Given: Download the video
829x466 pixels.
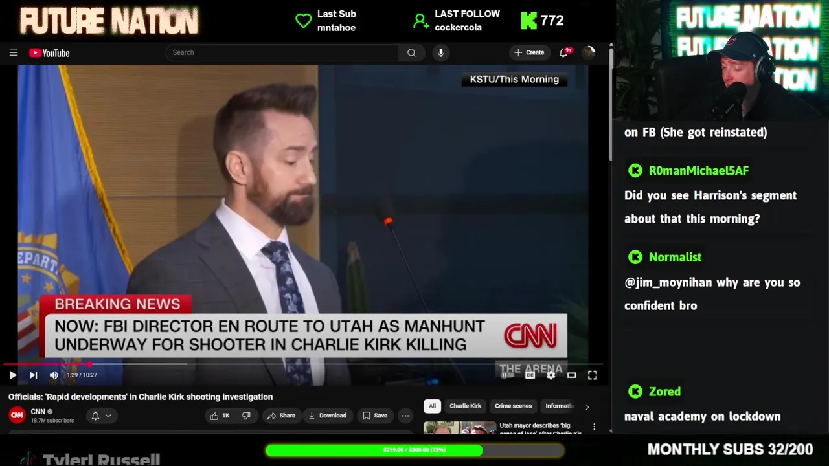Looking at the screenshot, I should [327, 416].
